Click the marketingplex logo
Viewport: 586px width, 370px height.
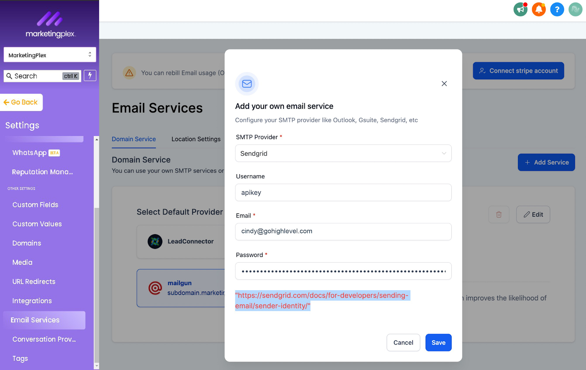click(50, 25)
